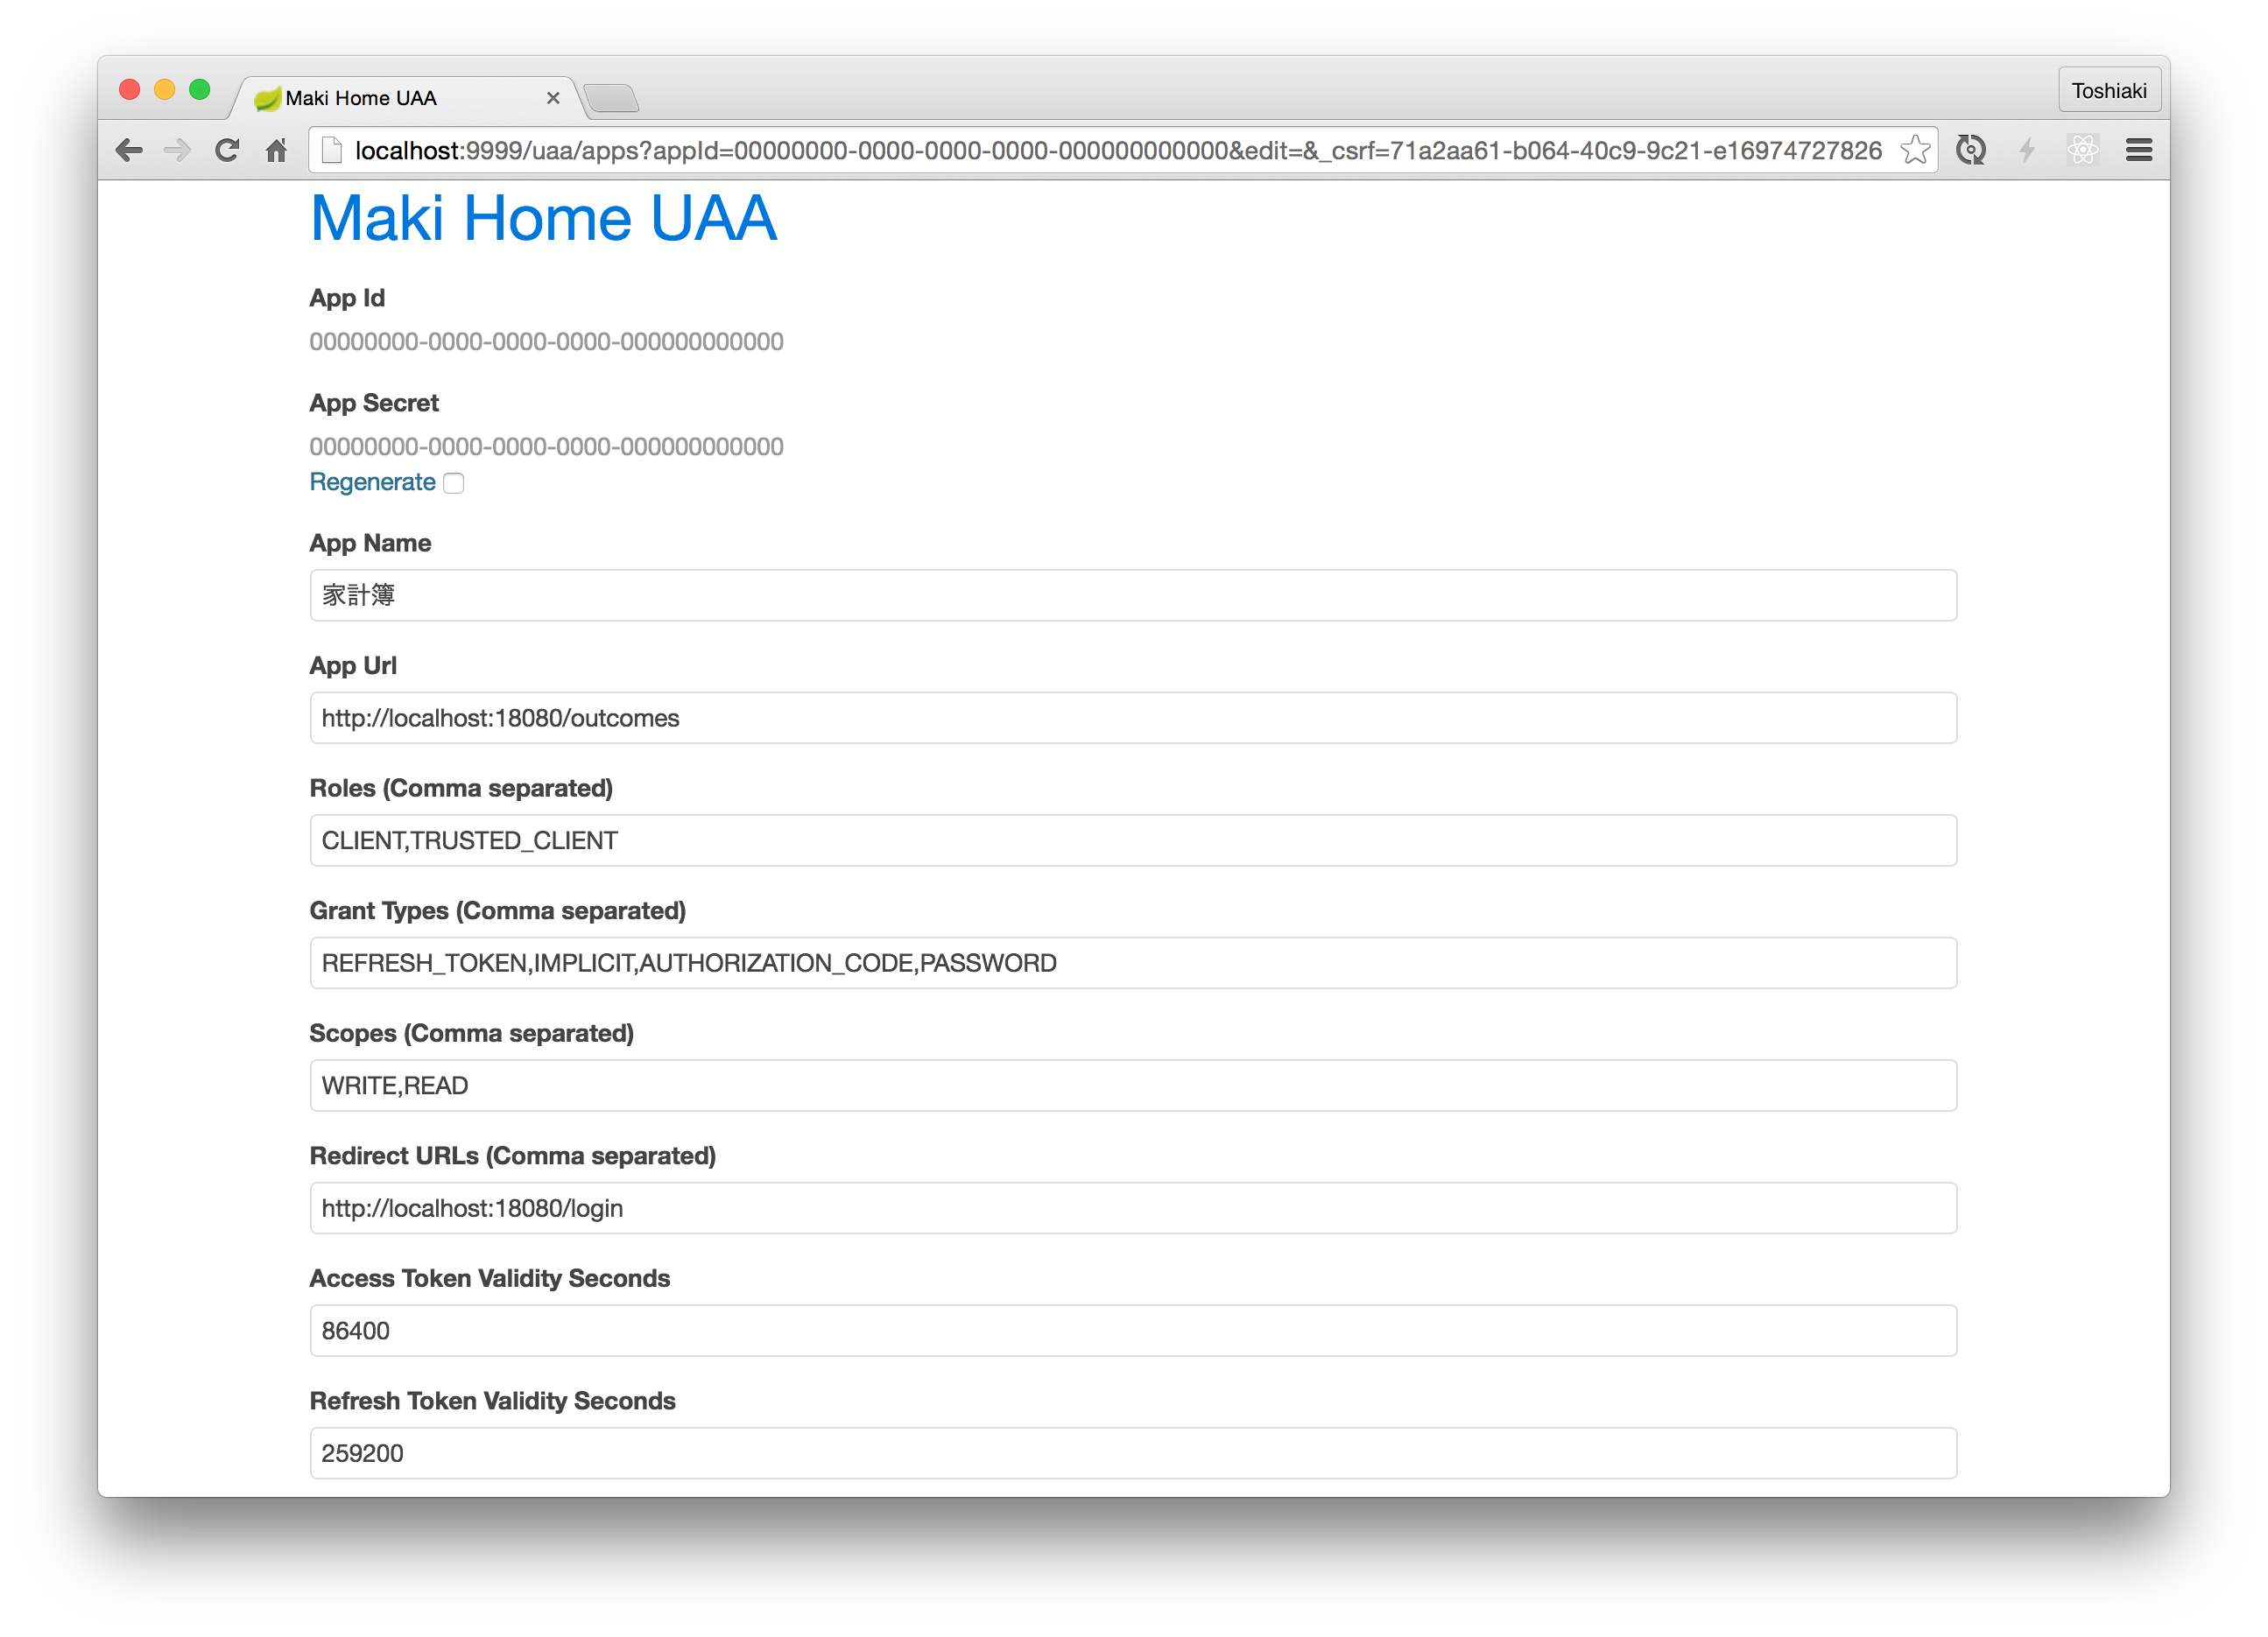Open a new browser tab

(x=611, y=98)
